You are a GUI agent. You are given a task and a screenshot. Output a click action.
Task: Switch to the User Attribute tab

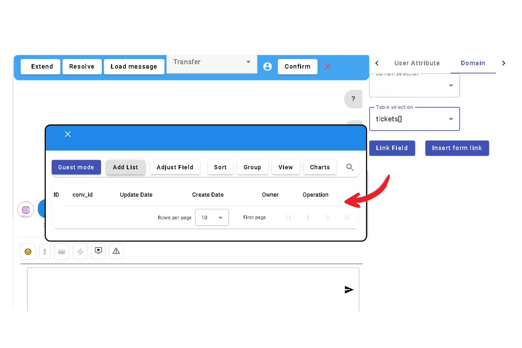(x=417, y=63)
